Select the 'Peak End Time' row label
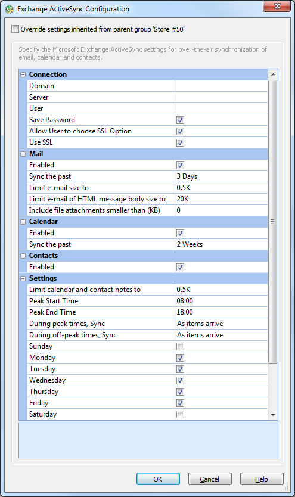The width and height of the screenshot is (295, 497). pyautogui.click(x=52, y=312)
